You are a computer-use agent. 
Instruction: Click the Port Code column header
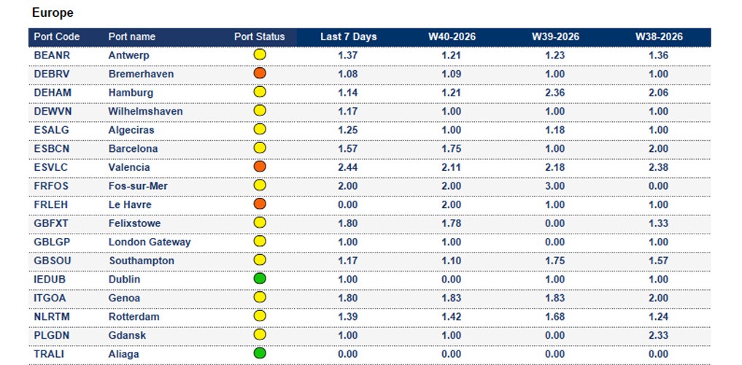(57, 37)
